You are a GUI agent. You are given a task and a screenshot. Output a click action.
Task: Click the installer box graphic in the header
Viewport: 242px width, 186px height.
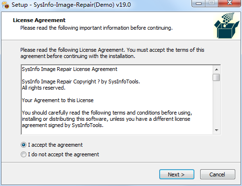point(227,25)
